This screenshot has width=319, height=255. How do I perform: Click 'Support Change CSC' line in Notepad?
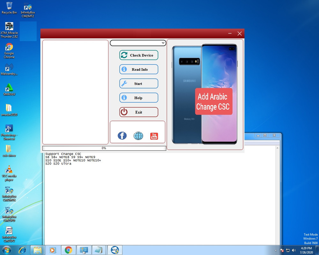[63, 154]
